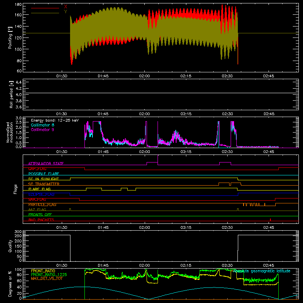Select the SAA_FLAG label

click(x=37, y=200)
